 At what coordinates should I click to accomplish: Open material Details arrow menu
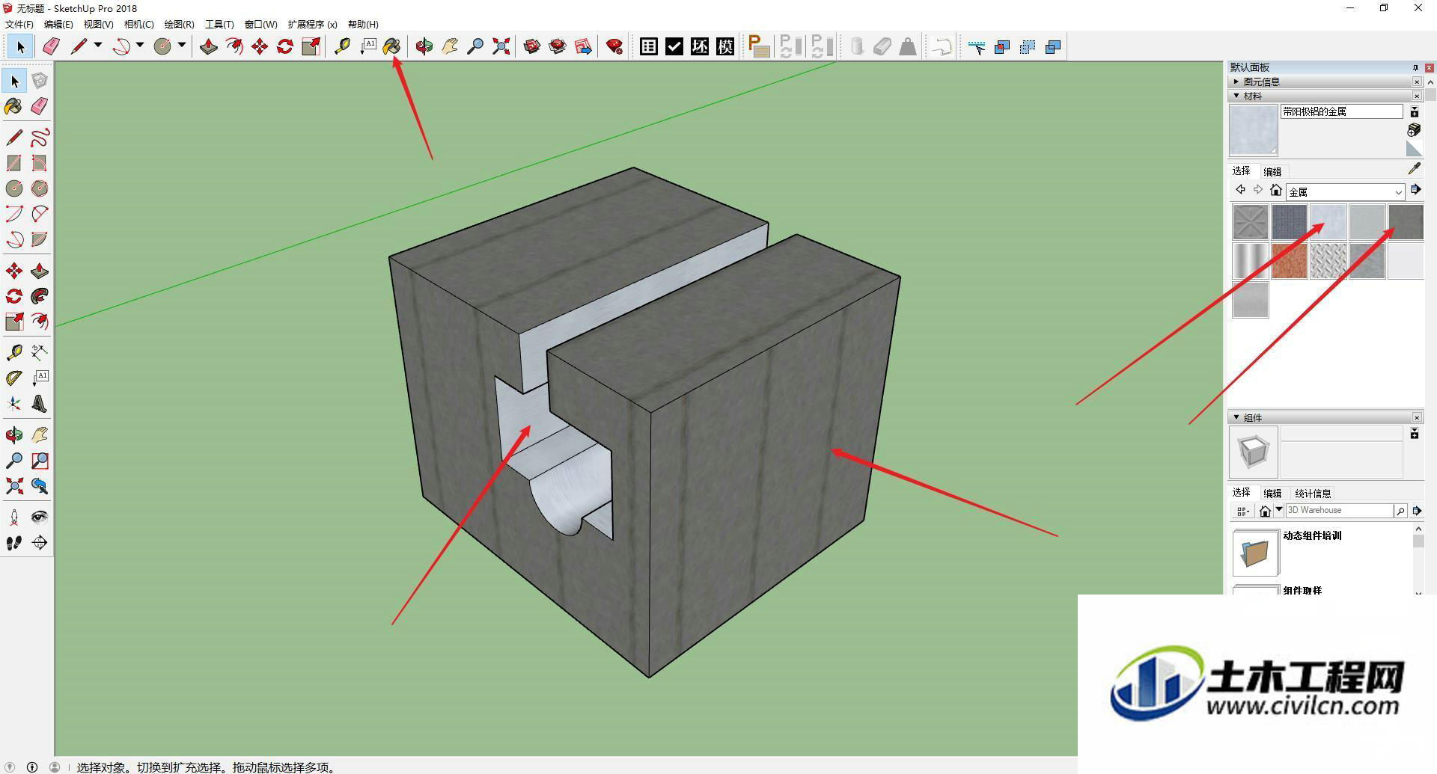click(1415, 190)
